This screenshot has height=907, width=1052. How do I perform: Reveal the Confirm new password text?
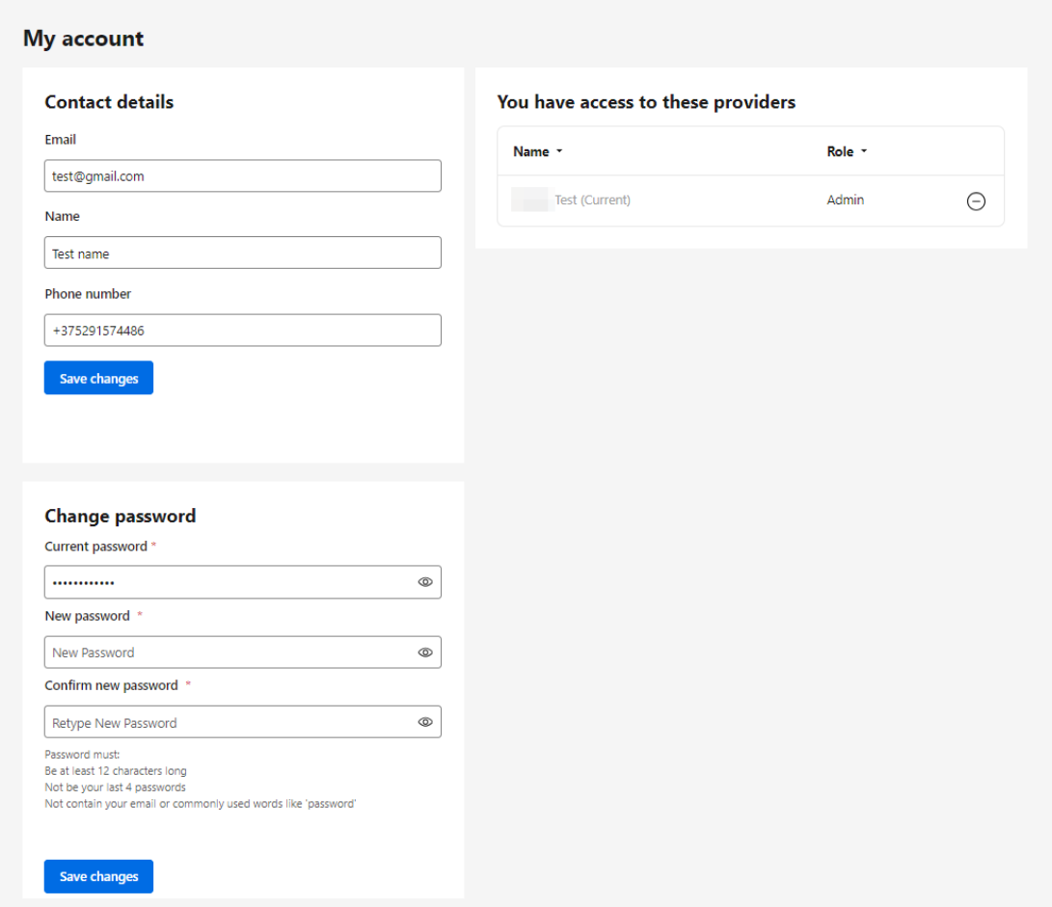coord(425,722)
